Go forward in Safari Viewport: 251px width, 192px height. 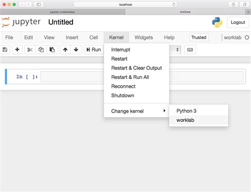coord(28,5)
